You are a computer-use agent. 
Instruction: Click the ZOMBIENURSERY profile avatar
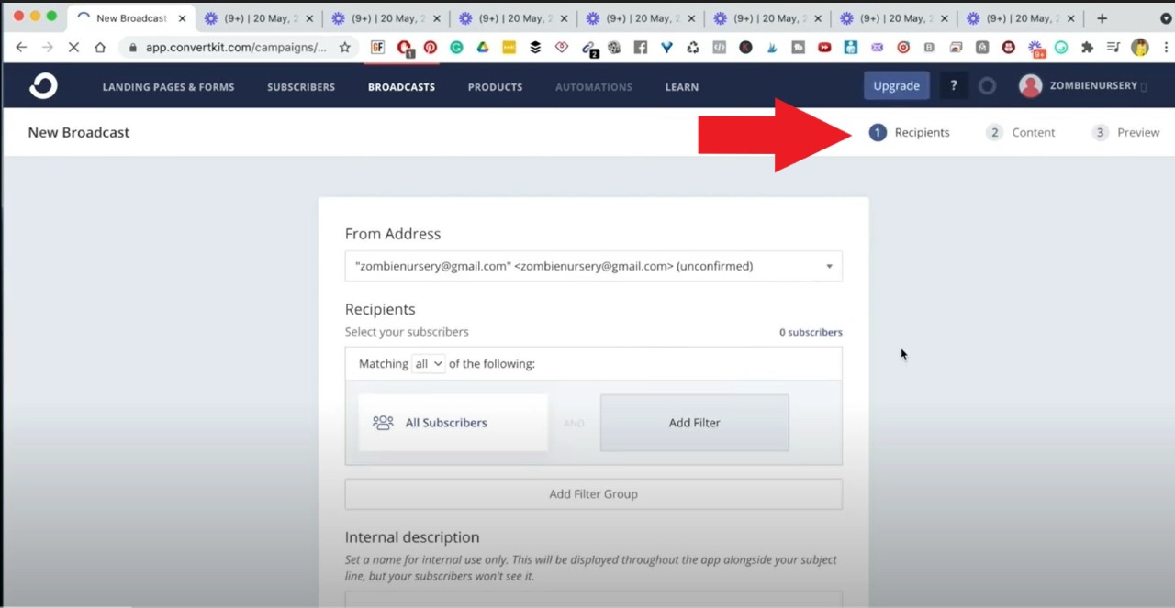coord(1030,85)
